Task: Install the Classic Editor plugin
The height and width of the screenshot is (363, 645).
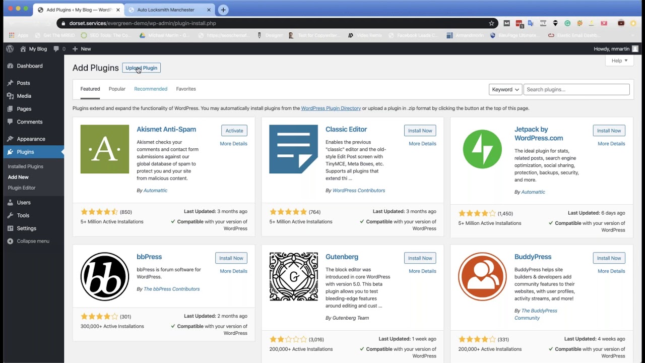Action: [420, 131]
